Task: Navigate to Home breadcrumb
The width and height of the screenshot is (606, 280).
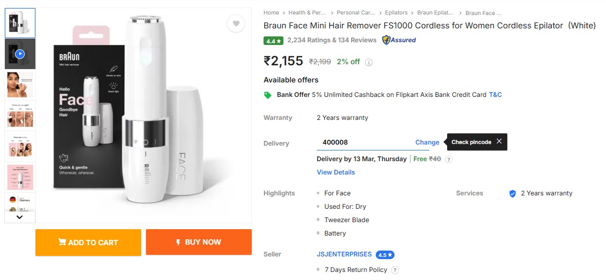Action: pyautogui.click(x=271, y=13)
